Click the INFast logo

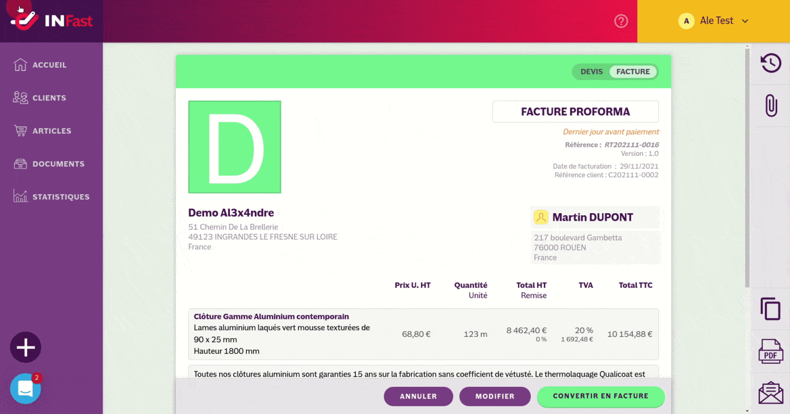[x=52, y=21]
